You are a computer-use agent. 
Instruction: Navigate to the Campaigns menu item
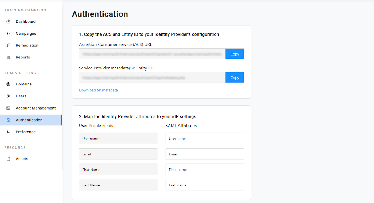26,33
